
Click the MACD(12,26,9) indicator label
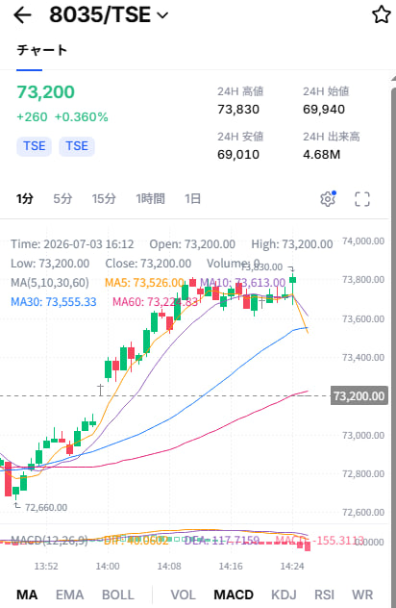[49, 540]
